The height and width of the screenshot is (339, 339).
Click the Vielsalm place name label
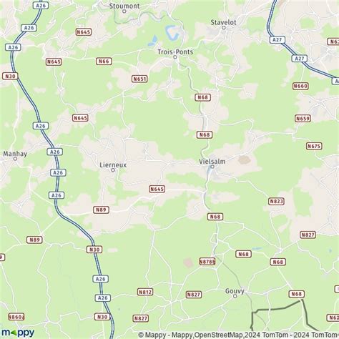[212, 162]
